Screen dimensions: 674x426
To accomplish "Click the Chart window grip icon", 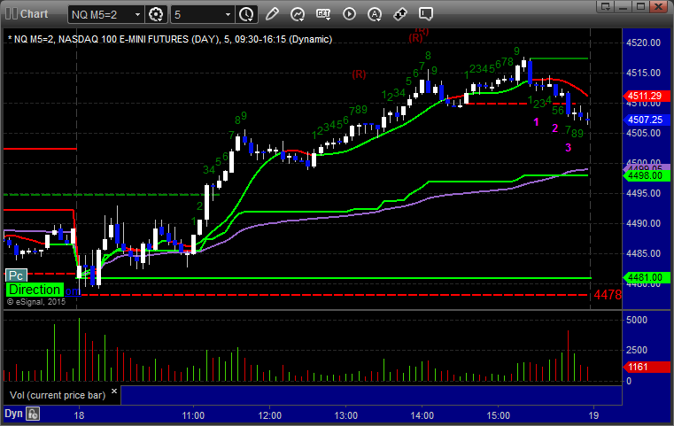I will coord(12,14).
